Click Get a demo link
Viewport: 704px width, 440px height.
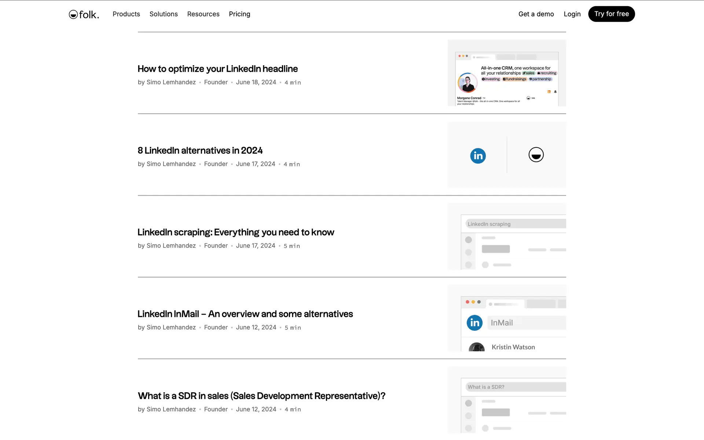536,14
